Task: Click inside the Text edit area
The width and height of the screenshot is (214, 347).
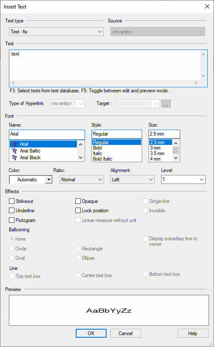Action: click(x=105, y=65)
